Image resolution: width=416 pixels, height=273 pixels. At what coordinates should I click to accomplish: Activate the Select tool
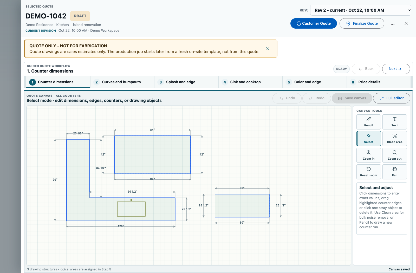369,139
